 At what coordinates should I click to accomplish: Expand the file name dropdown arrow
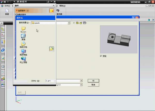[81, 81]
